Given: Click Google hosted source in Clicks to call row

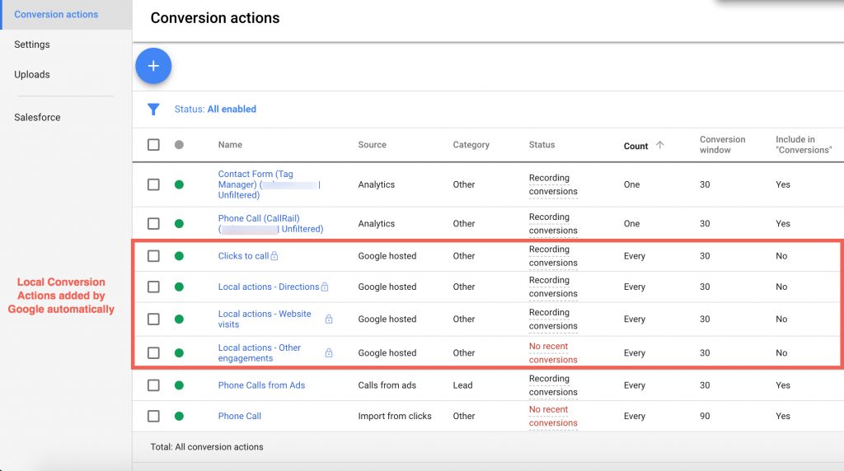Looking at the screenshot, I should (x=387, y=256).
